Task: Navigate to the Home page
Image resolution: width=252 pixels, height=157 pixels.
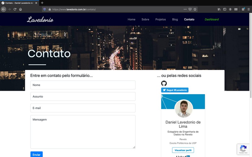Action: click(x=131, y=19)
